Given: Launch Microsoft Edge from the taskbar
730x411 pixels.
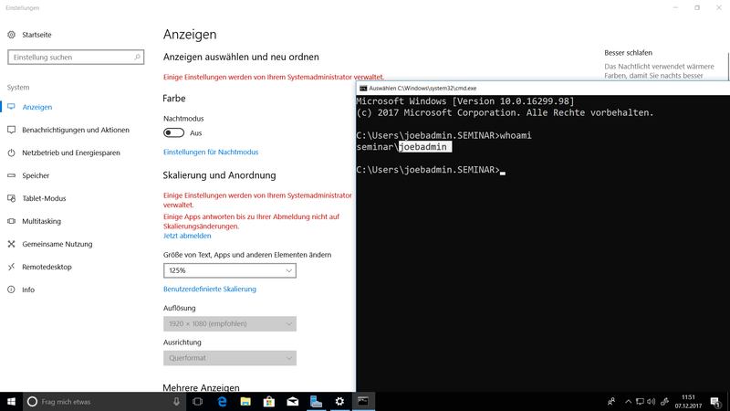Looking at the screenshot, I should click(222, 401).
